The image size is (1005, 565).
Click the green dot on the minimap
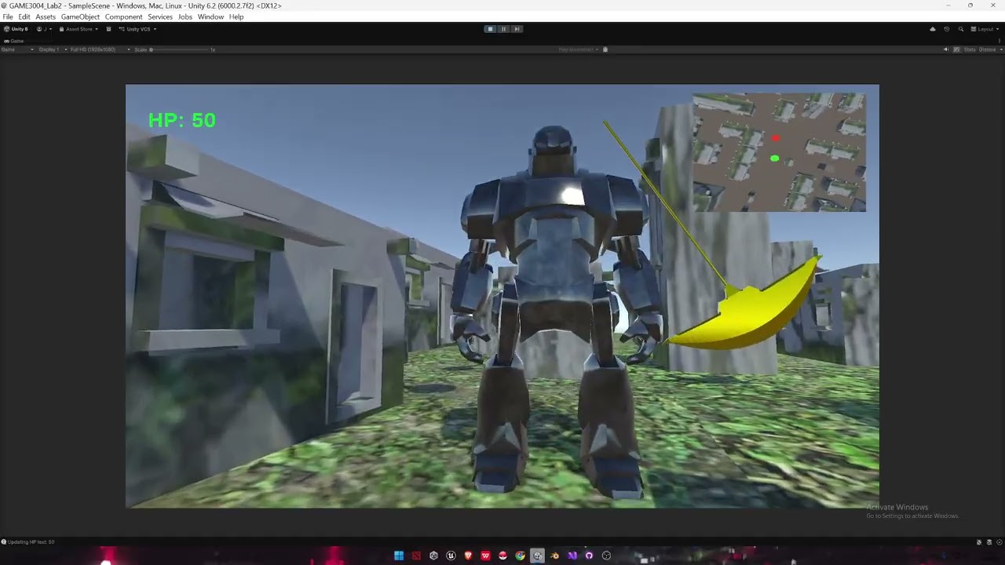(x=775, y=159)
